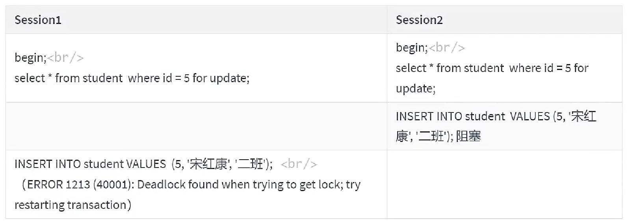Click the "restarting transaction)" line
Viewport: 628px width, 221px height.
click(73, 205)
